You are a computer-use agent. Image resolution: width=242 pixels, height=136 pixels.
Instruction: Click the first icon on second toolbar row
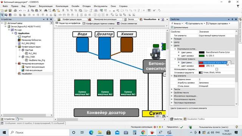pos(2,15)
